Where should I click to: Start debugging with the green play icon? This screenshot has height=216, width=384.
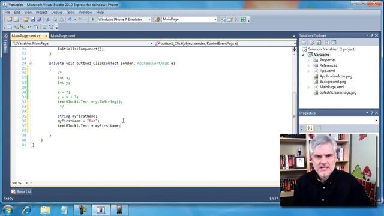93,19
